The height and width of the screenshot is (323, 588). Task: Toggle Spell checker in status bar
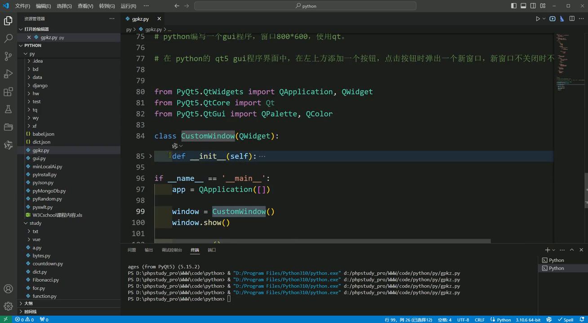point(566,319)
